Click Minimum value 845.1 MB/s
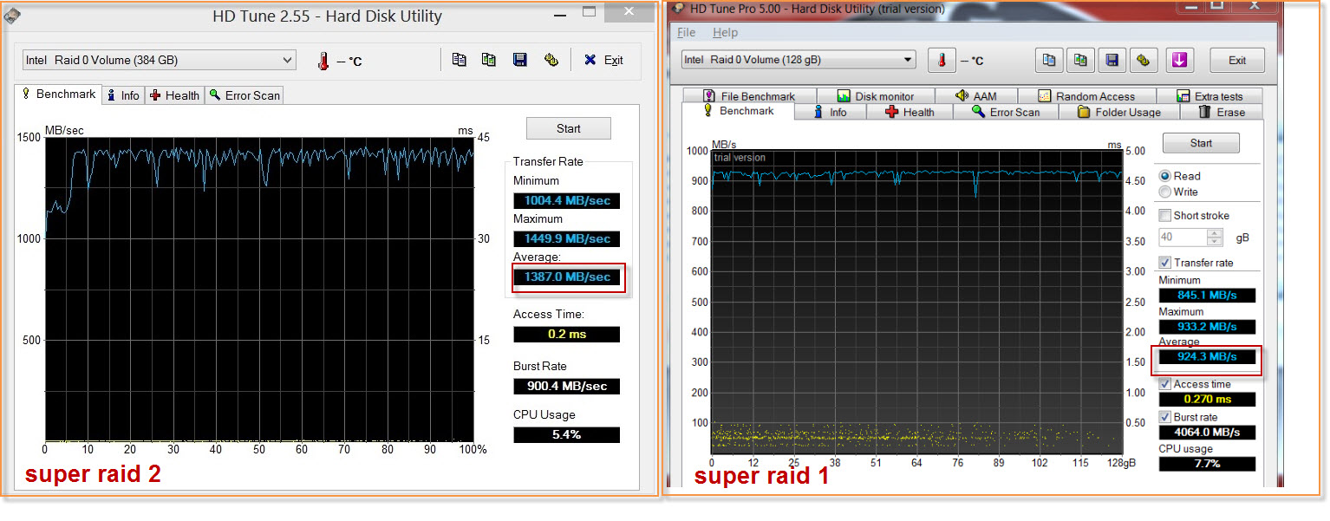The height and width of the screenshot is (521, 1330). point(1206,296)
